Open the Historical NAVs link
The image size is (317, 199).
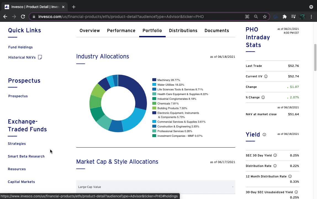pyautogui.click(x=22, y=57)
